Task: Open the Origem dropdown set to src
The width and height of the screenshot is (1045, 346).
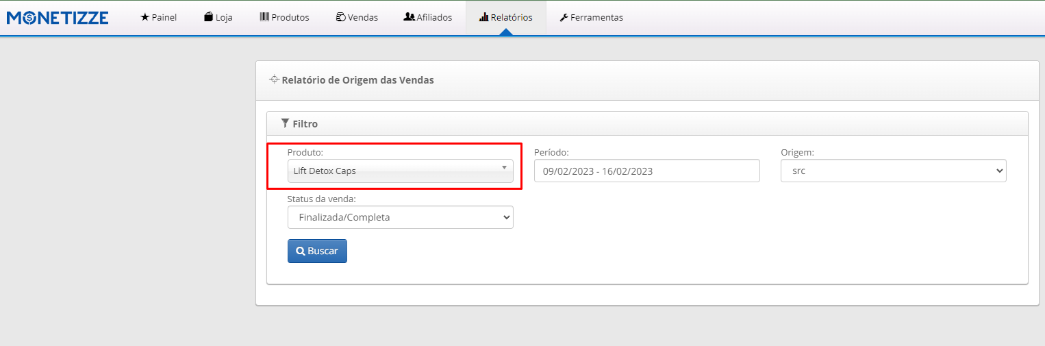Action: coord(894,171)
